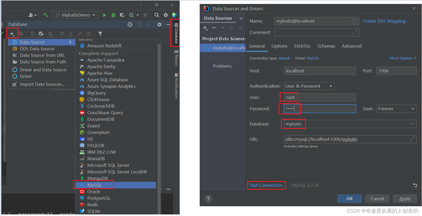Remove data source minus icon in dialog
This screenshot has width=422, height=216.
point(214,28)
